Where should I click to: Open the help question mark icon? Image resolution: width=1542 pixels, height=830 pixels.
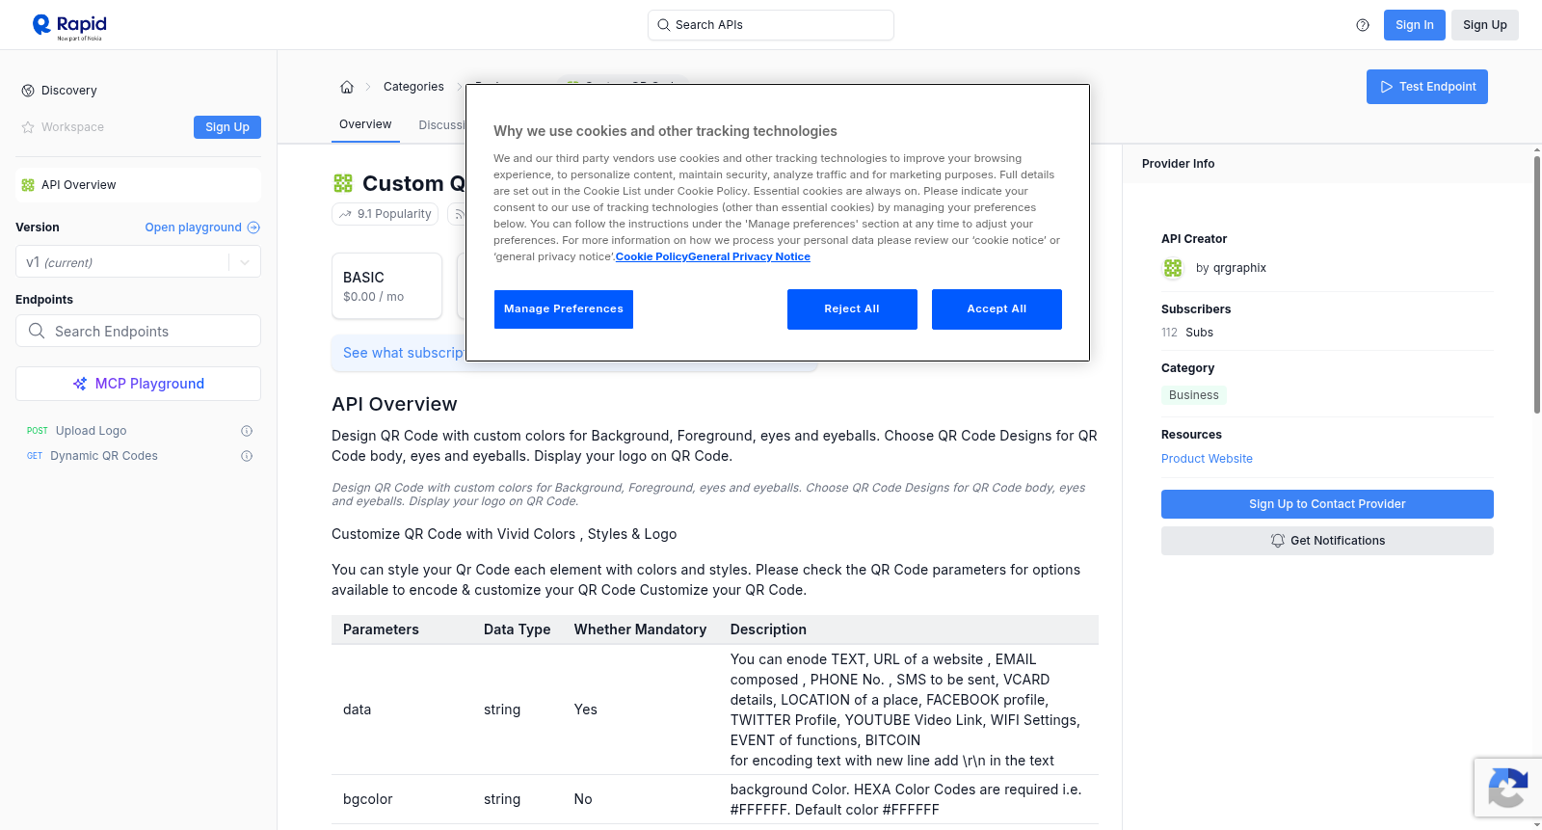coord(1363,25)
